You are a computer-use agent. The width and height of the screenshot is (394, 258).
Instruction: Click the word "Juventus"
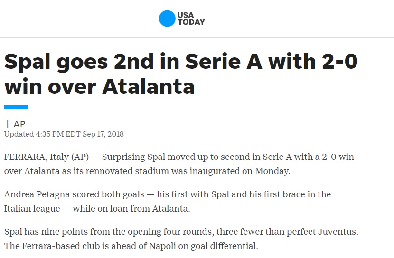point(338,231)
